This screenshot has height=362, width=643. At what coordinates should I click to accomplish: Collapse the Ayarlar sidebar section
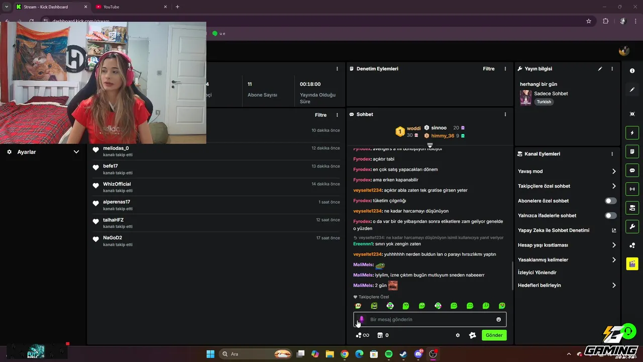[x=76, y=152]
